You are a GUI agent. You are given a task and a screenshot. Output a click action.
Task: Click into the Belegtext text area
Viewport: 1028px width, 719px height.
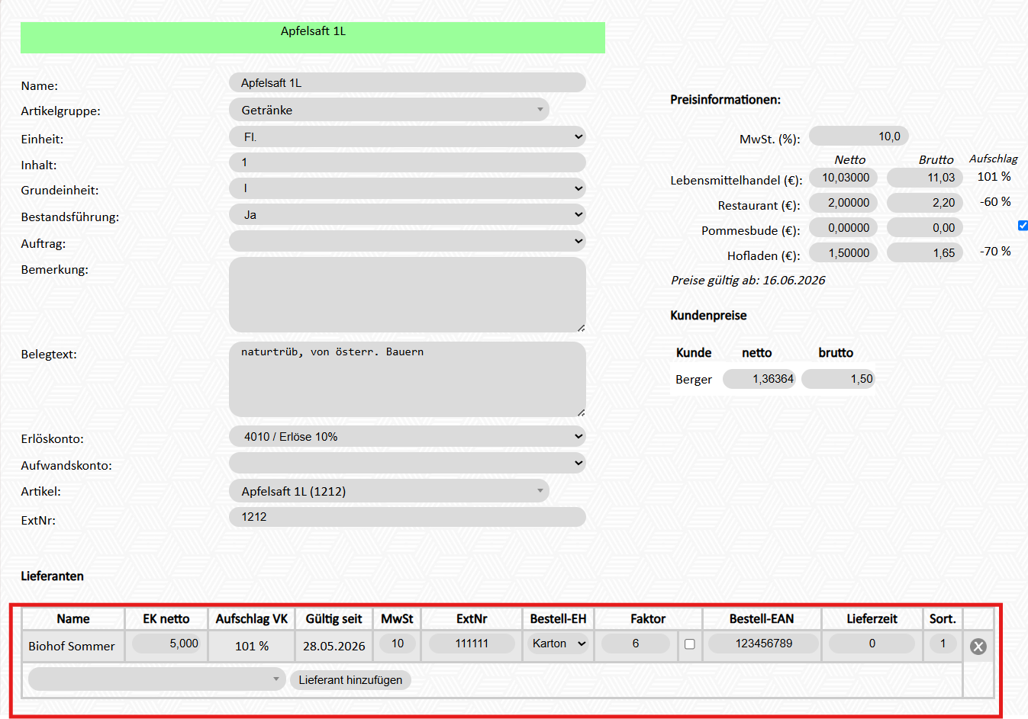pyautogui.click(x=408, y=379)
